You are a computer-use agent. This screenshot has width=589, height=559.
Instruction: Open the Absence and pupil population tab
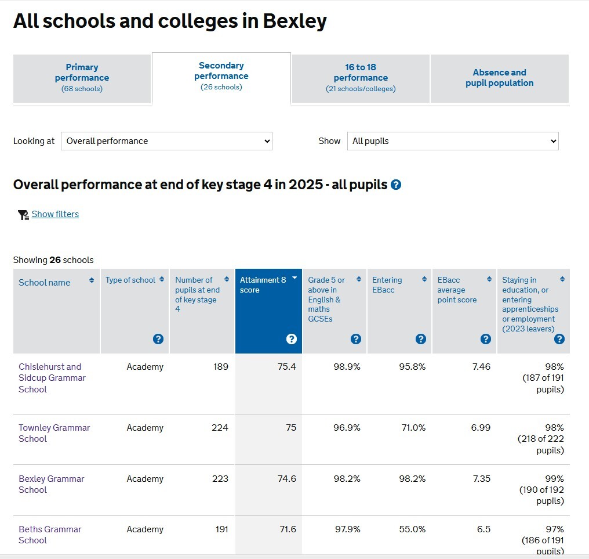coord(500,78)
